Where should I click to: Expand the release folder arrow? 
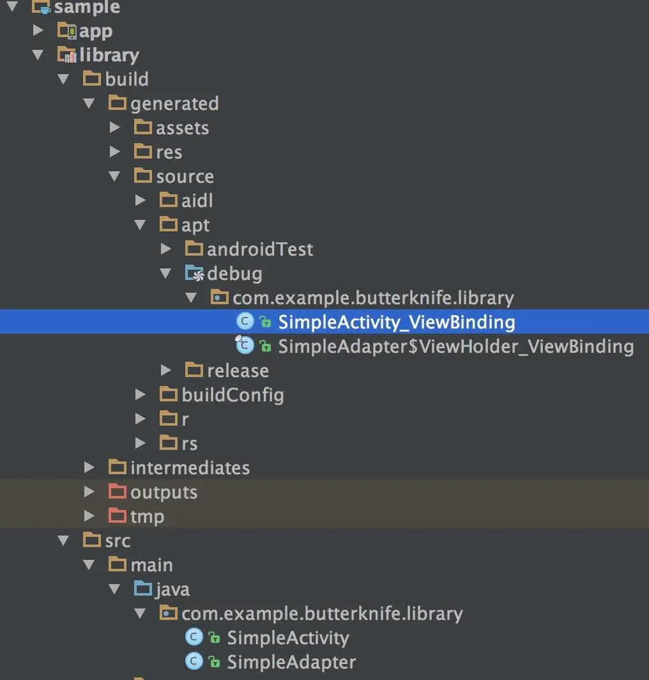click(165, 371)
